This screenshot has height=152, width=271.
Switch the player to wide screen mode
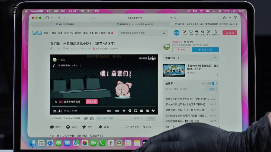point(141,111)
